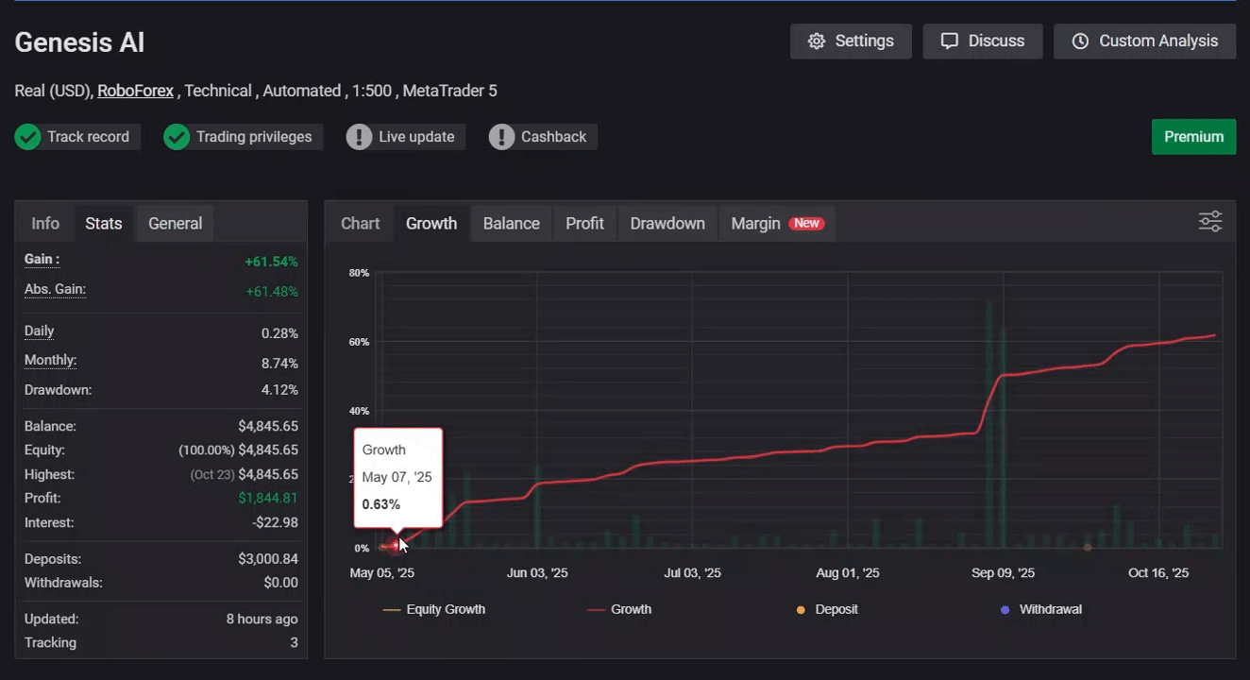Click the +61.54% gain value
This screenshot has width=1250, height=680.
click(x=271, y=262)
